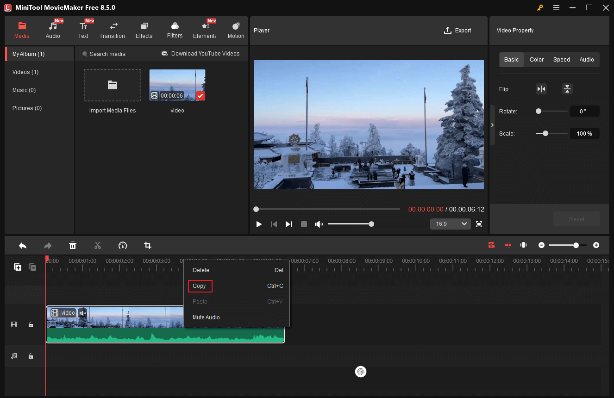The width and height of the screenshot is (614, 398).
Task: Open the Effects panel
Action: 144,30
